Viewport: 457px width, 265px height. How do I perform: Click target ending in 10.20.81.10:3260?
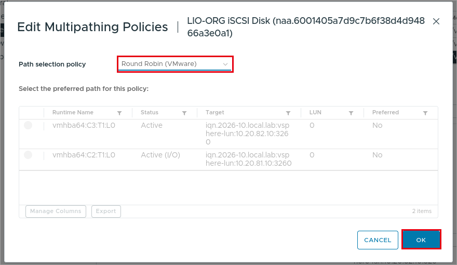[248, 159]
